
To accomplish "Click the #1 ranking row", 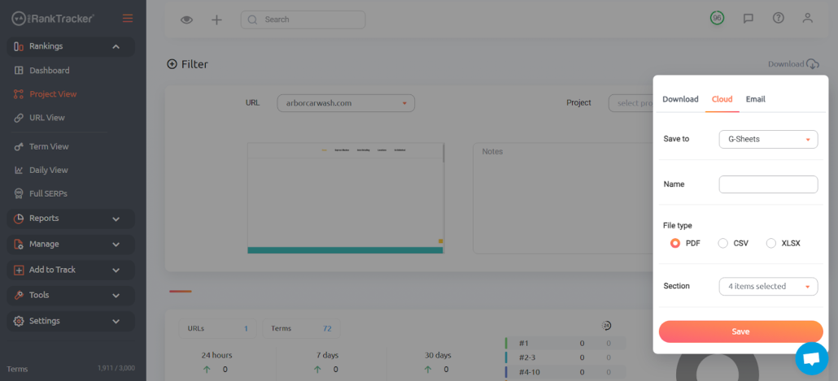I will coord(565,343).
